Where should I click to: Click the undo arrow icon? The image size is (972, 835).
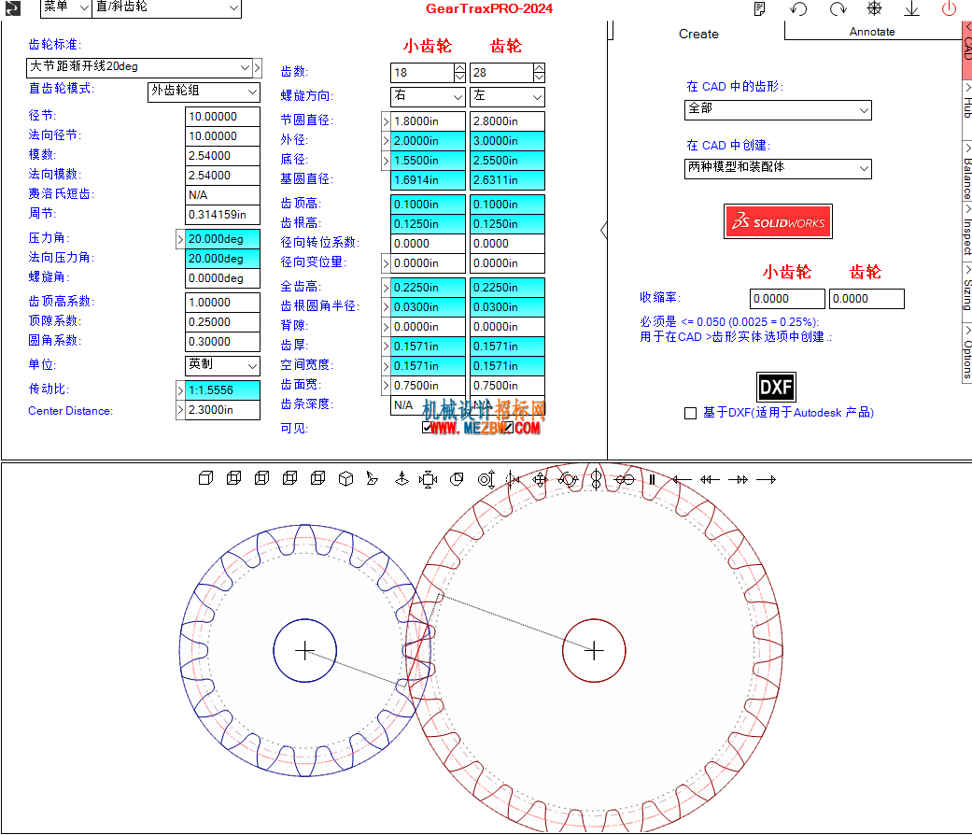coord(798,8)
